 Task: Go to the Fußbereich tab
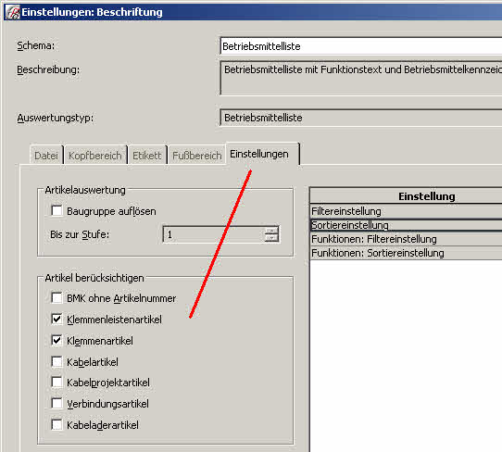pos(197,156)
